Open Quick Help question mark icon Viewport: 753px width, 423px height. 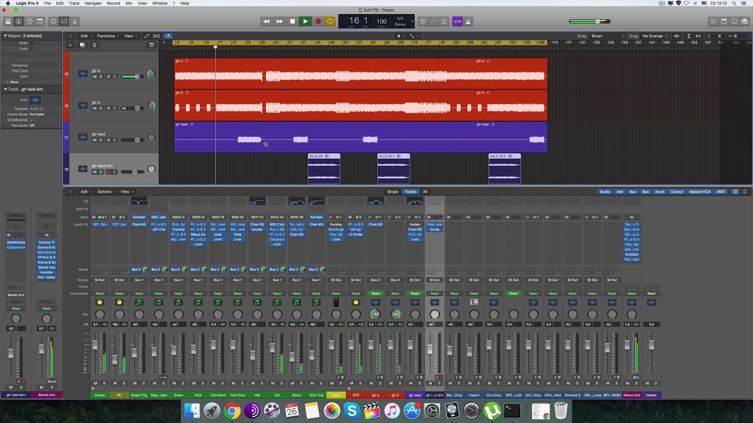29,22
